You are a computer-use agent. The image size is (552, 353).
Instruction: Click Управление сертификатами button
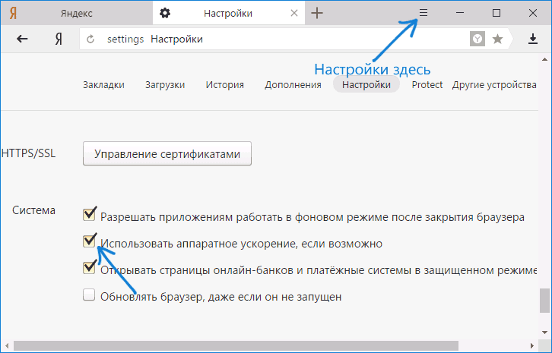tap(167, 154)
